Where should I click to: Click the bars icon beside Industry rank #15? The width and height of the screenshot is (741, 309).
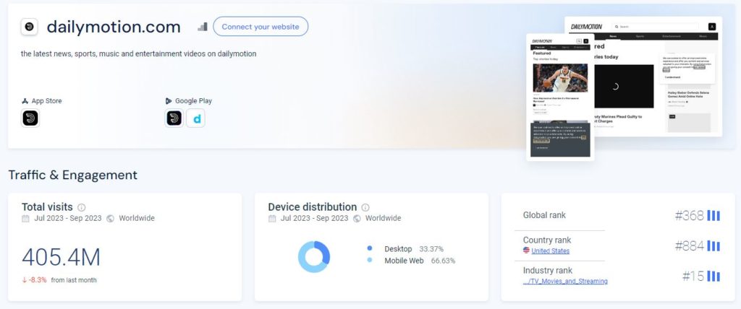[714, 276]
